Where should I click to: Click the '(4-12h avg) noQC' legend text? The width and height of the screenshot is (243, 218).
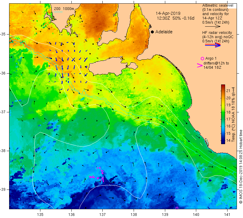218,37
